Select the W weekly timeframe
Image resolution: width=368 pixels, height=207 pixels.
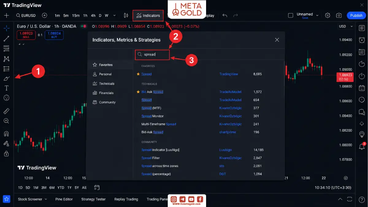[x=106, y=15]
